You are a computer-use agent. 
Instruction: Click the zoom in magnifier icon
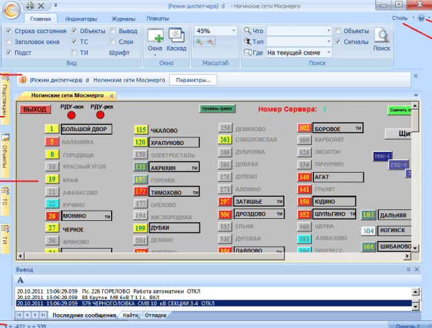[x=199, y=43]
